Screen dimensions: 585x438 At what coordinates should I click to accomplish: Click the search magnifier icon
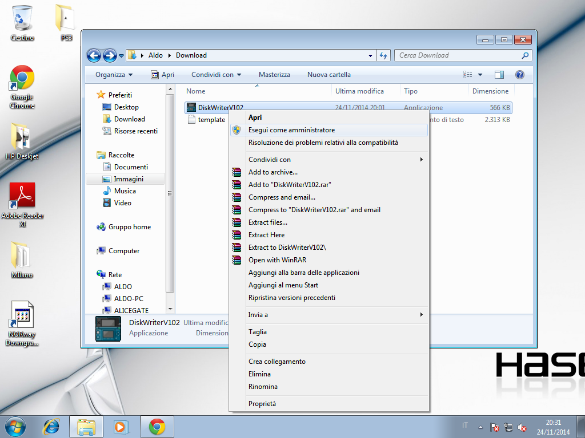(x=525, y=55)
